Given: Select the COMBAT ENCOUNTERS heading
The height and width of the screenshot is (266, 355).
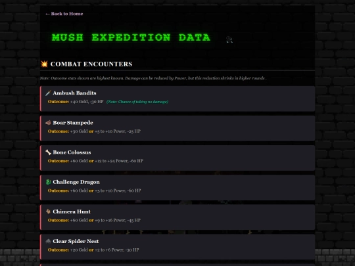Looking at the screenshot, I should [91, 64].
